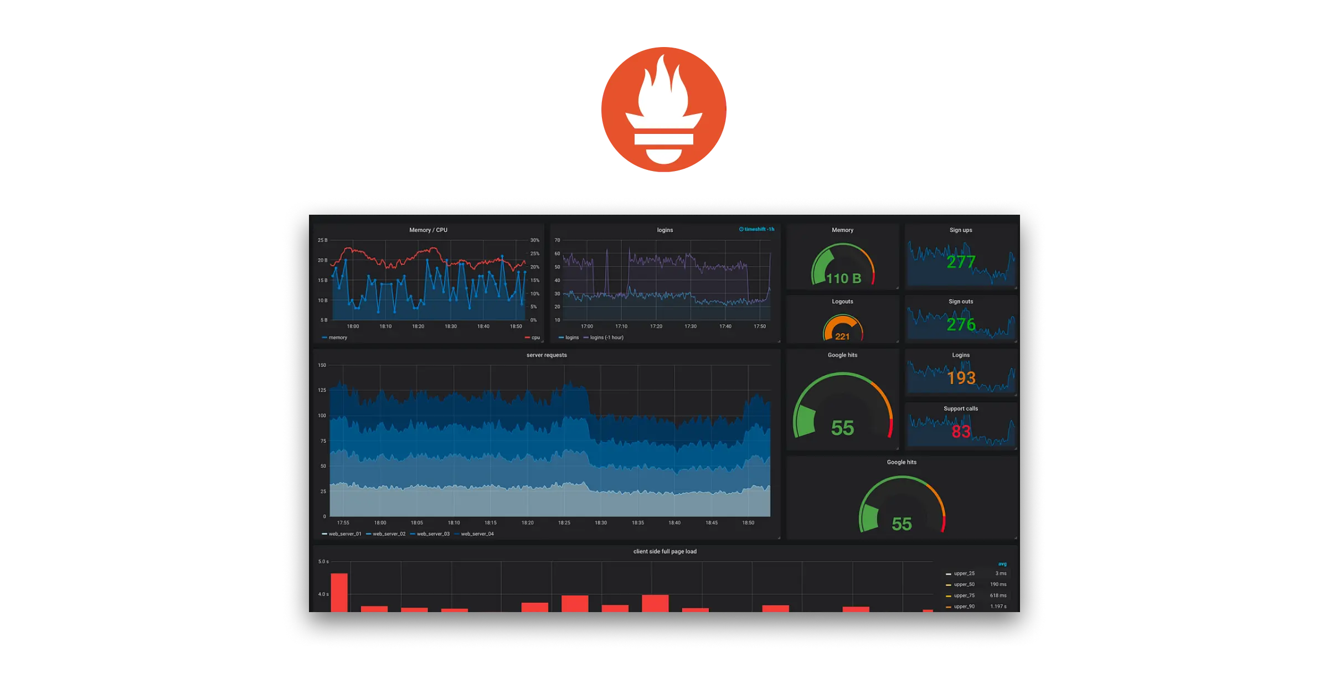Click the 83 Support calls value
The height and width of the screenshot is (694, 1329).
tap(961, 432)
